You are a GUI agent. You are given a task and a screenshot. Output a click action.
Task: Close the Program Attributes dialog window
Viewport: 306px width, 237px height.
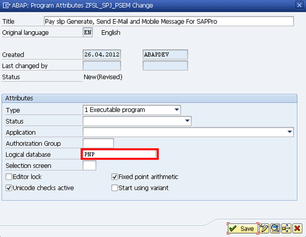pos(299,4)
